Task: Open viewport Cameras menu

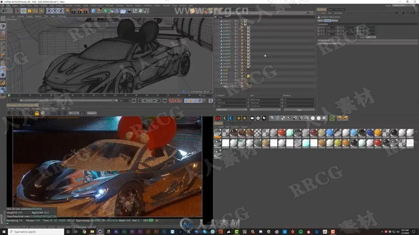Action: pos(21,16)
